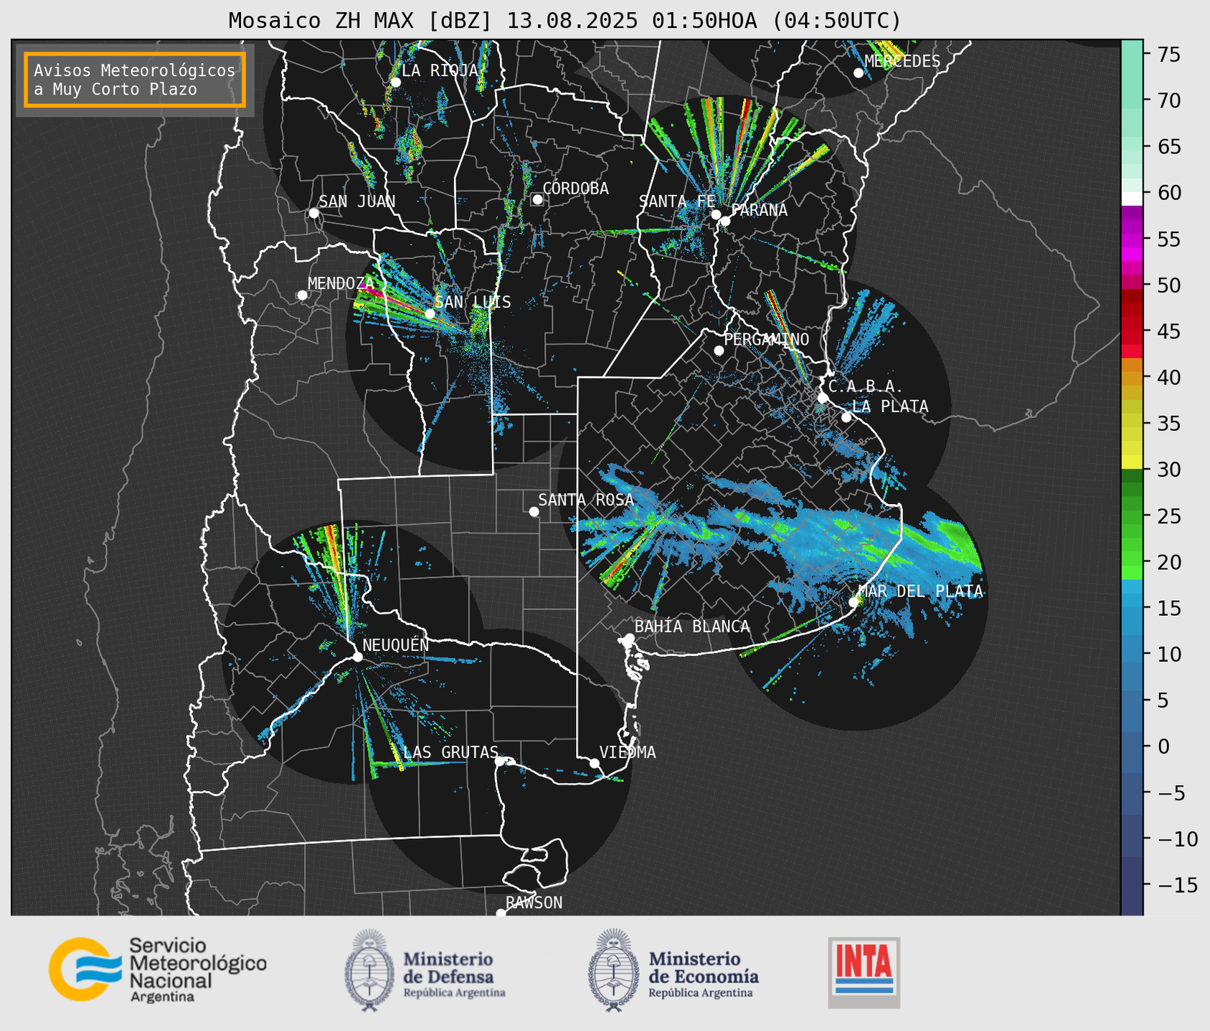Click the LA RIOJA city marker dot
Image resolution: width=1210 pixels, height=1031 pixels.
point(395,82)
